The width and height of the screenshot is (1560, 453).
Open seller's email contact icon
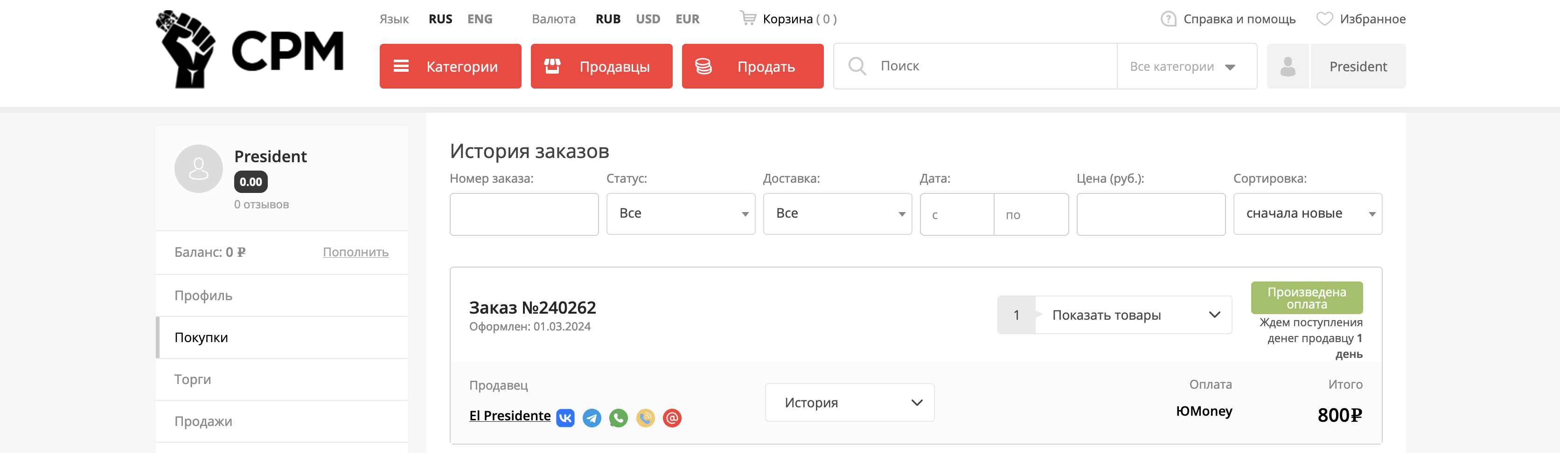(672, 418)
